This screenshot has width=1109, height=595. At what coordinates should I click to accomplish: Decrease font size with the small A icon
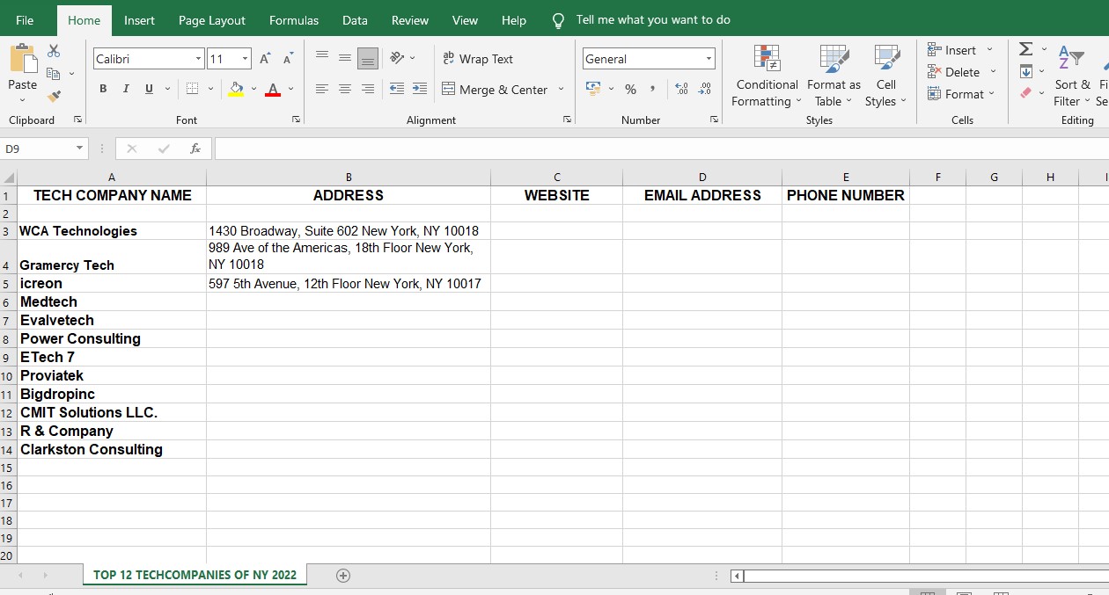tap(288, 59)
